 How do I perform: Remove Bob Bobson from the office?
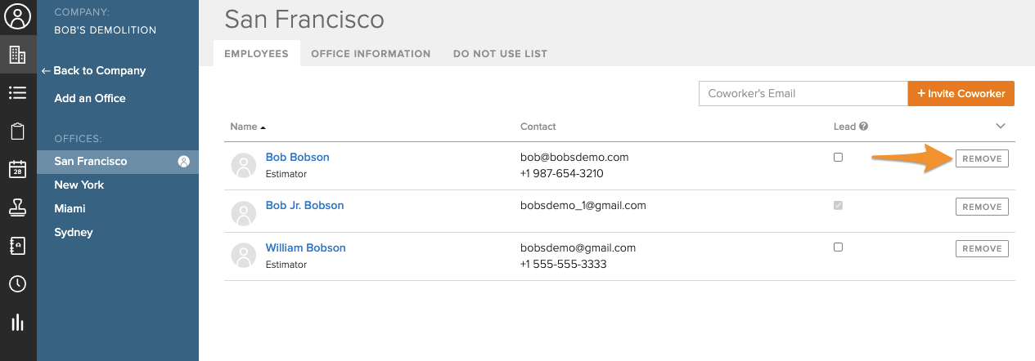[x=982, y=158]
